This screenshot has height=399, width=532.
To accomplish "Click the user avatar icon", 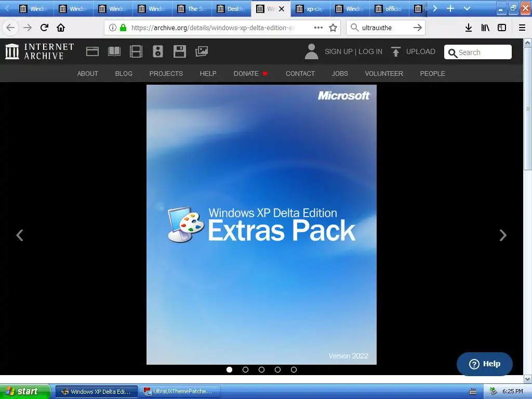I will point(312,51).
